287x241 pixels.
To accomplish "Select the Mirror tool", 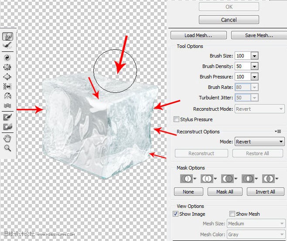I will pyautogui.click(x=7, y=96).
